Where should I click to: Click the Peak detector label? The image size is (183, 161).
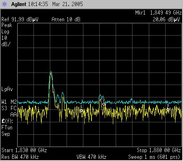(7, 25)
